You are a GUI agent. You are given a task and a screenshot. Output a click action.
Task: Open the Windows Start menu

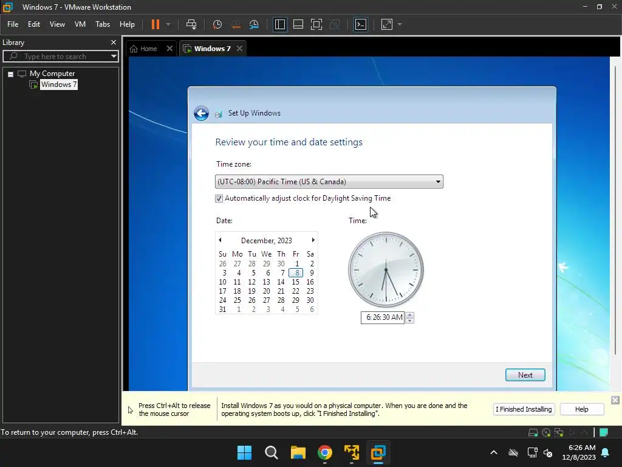coord(244,452)
